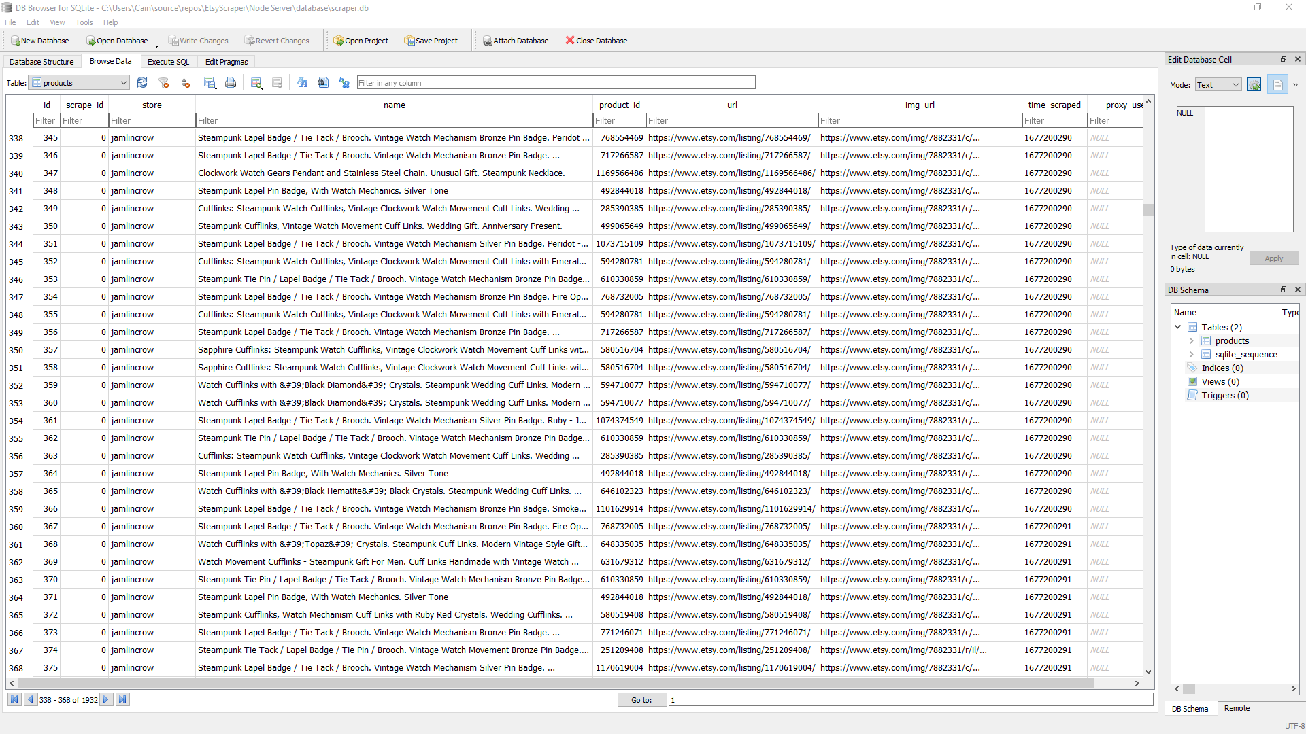Screen dimensions: 1306x734
Task: Collapse the Tables node in DB Schema
Action: point(1178,327)
